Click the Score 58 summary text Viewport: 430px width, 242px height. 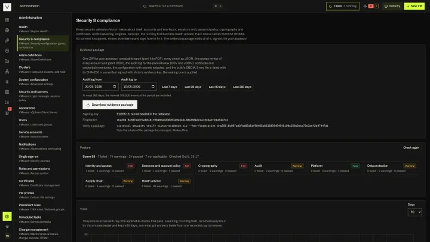(89, 157)
